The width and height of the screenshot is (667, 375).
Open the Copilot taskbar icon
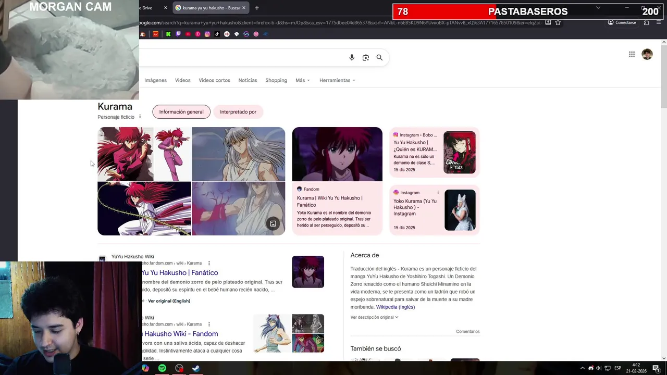145,368
